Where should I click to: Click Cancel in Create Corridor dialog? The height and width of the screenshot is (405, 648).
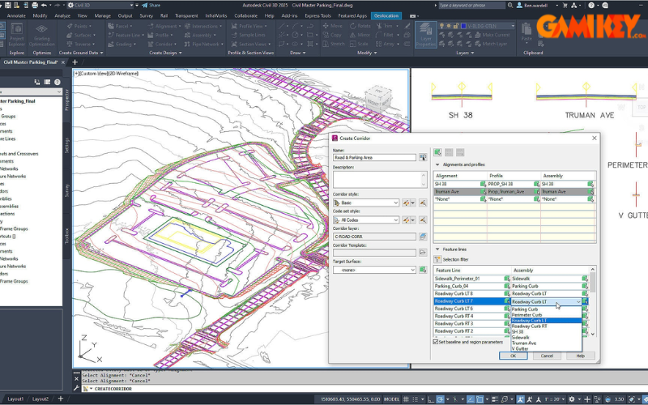click(x=547, y=356)
